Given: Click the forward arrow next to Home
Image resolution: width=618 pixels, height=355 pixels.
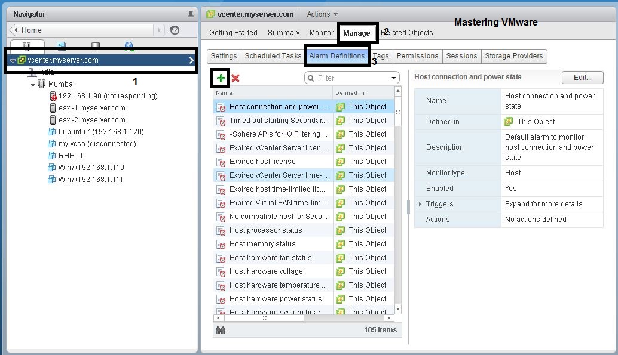Looking at the screenshot, I should pyautogui.click(x=159, y=30).
